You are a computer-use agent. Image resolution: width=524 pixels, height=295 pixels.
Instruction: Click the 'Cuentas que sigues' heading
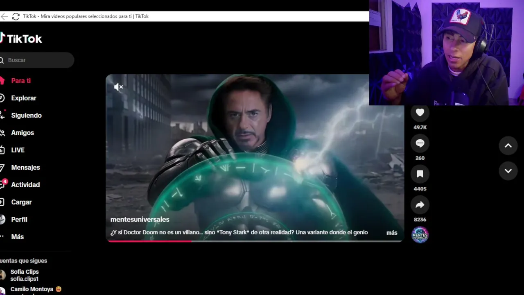(x=23, y=261)
